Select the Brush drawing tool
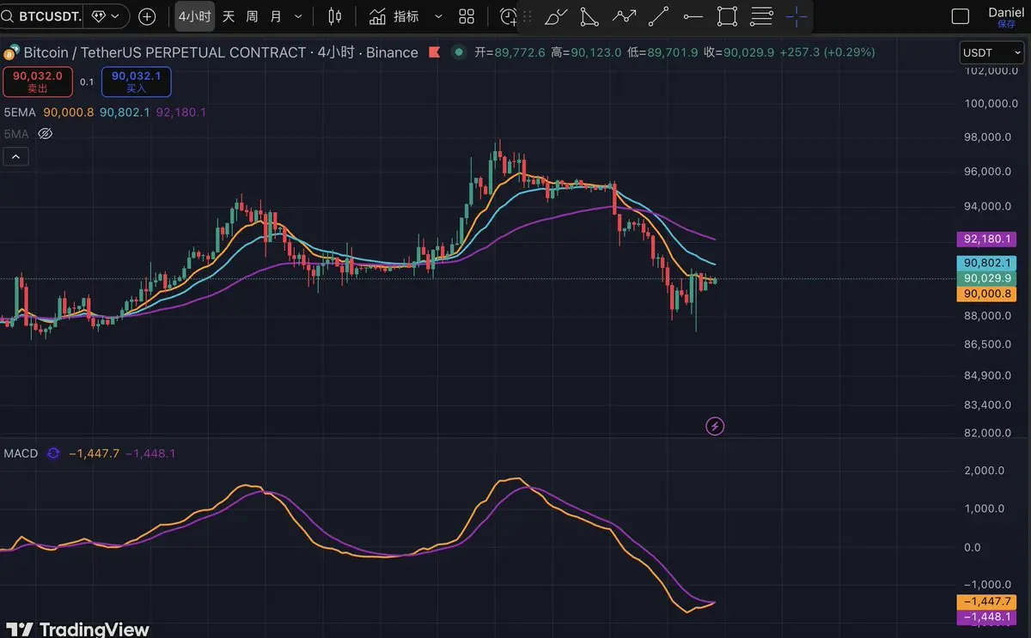The width and height of the screenshot is (1031, 638). click(556, 15)
